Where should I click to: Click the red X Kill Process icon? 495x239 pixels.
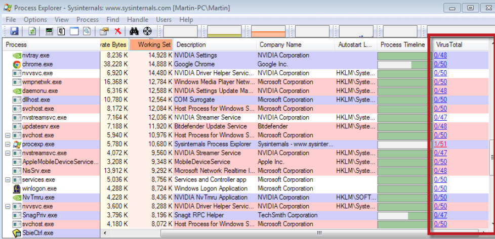tap(118, 31)
